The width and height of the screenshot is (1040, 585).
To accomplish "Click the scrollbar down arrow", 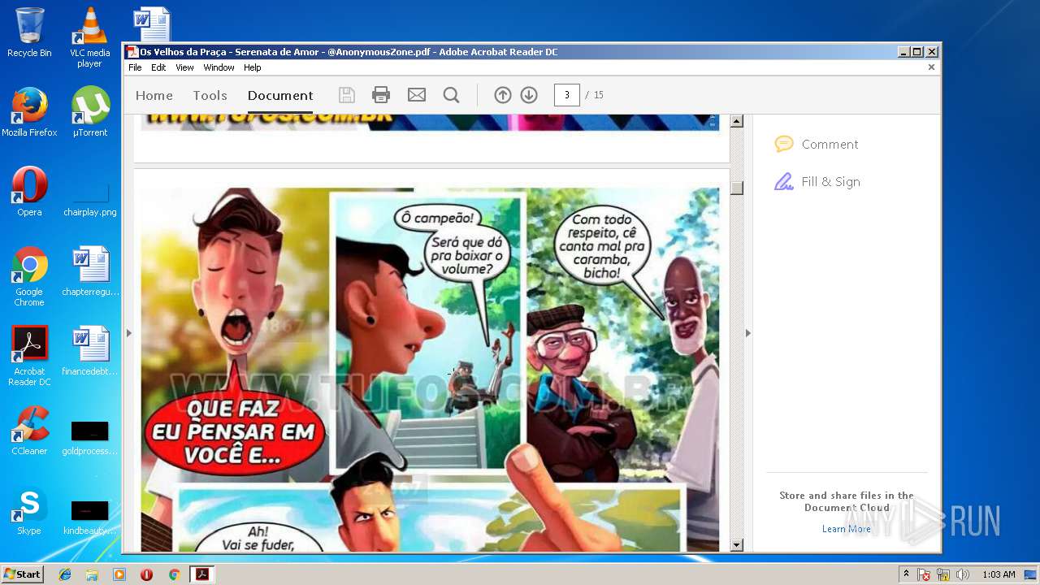I will coord(737,545).
